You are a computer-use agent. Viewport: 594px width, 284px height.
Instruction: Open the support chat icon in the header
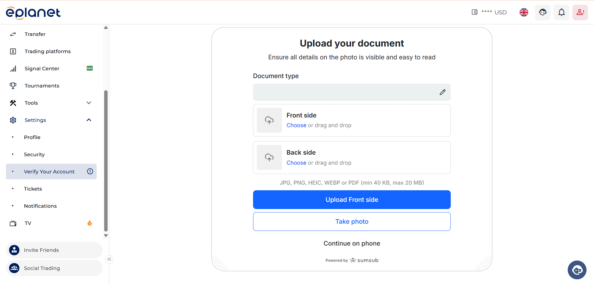pos(542,12)
